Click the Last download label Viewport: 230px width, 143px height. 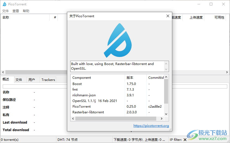15,122
